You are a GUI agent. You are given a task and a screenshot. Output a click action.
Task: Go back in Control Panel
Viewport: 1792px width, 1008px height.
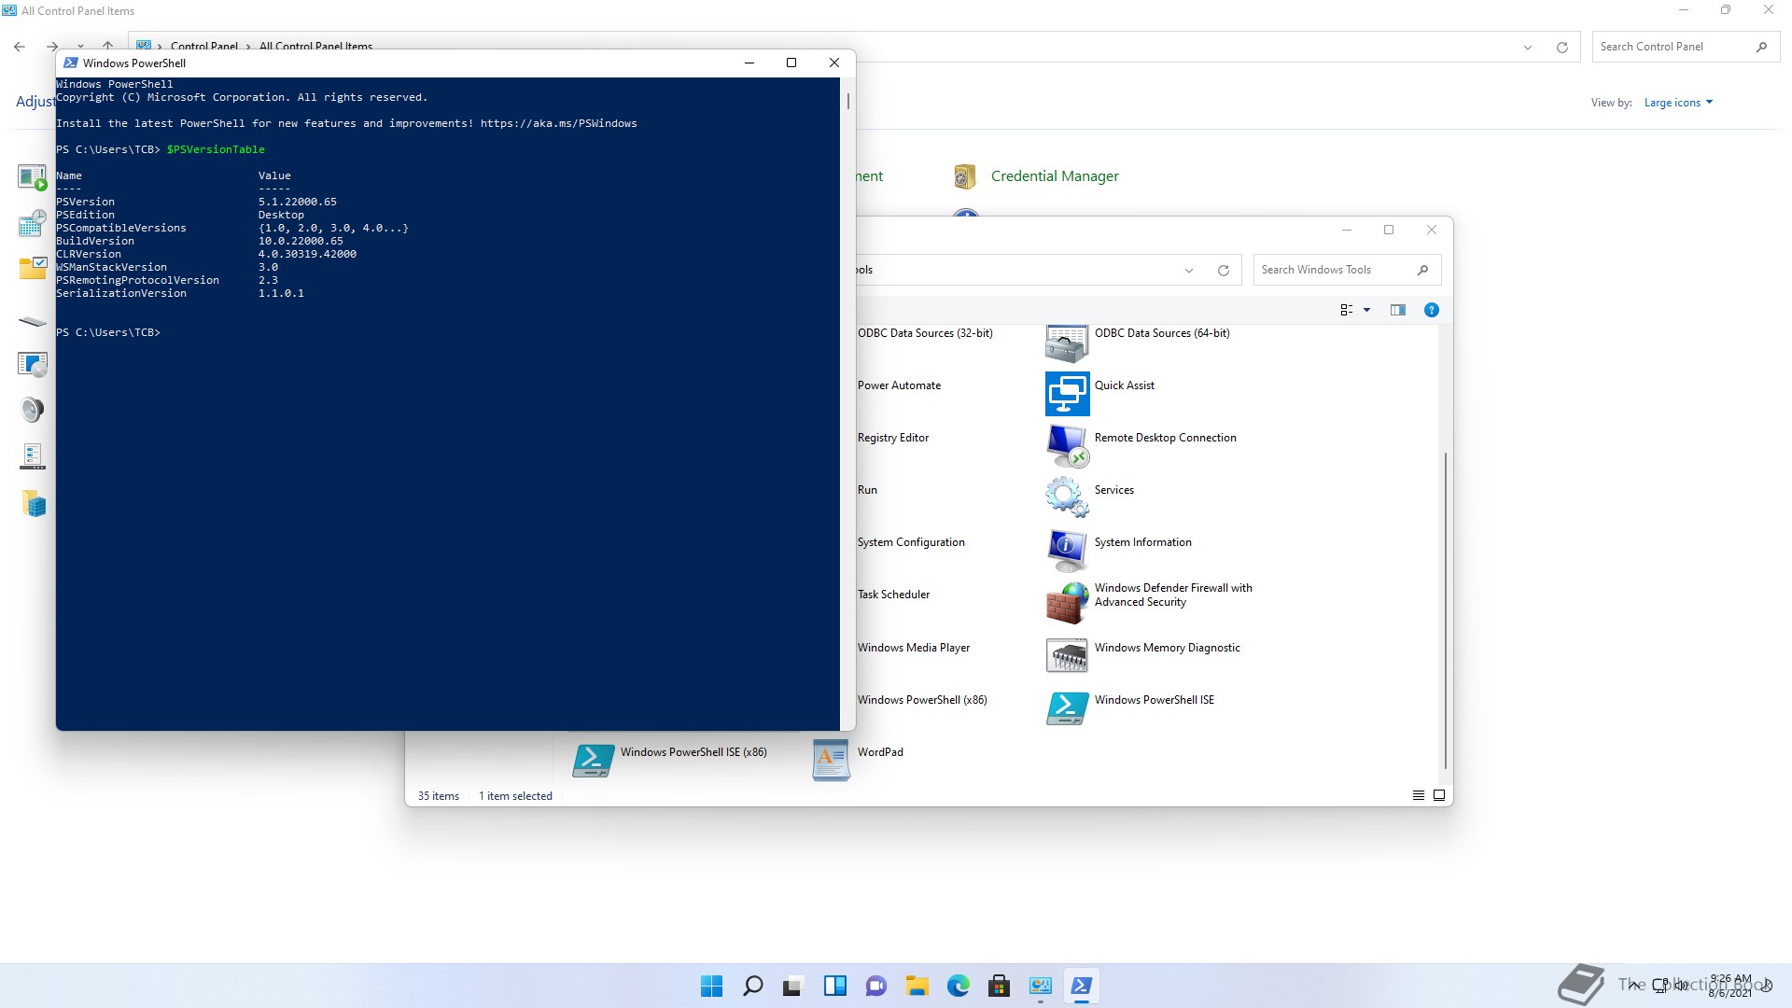click(20, 46)
